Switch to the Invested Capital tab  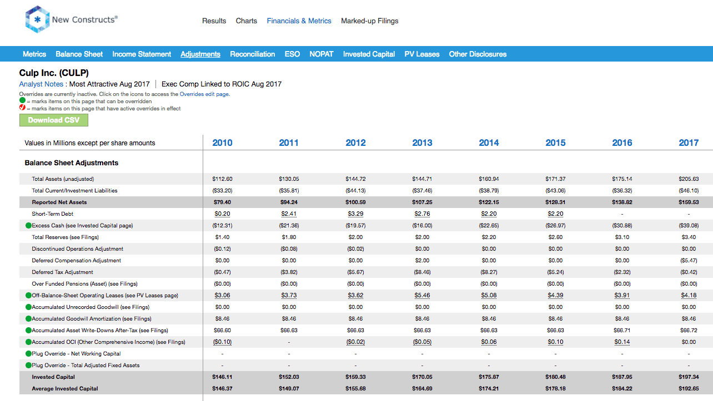369,54
